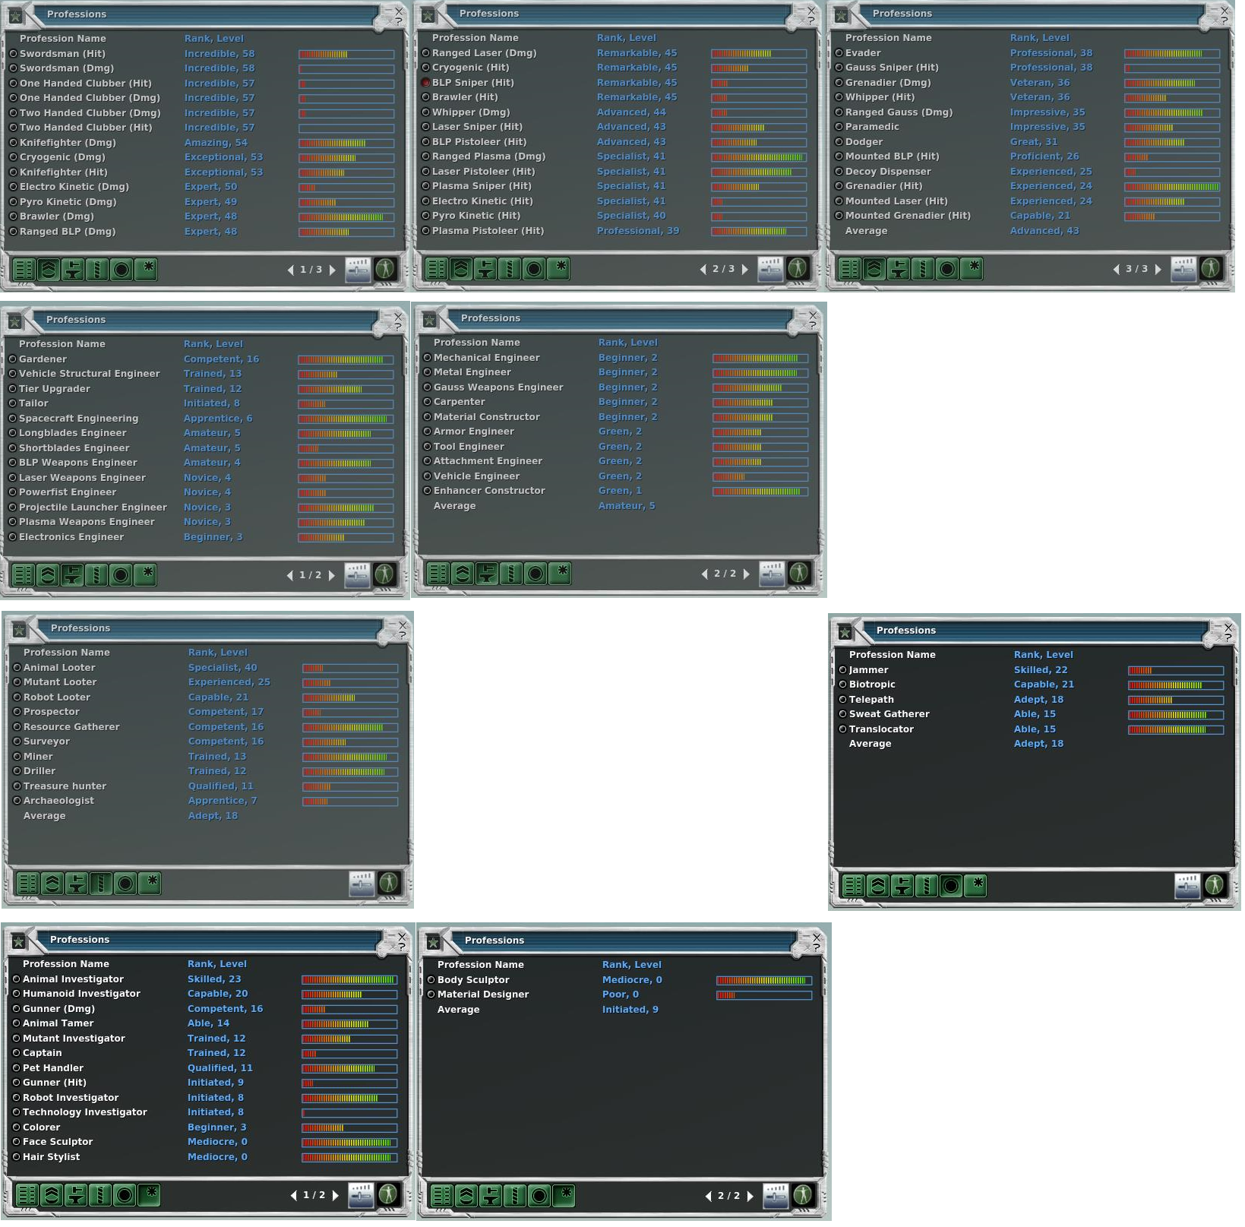Click the skills slider icon in the Gardener panel

point(357,575)
